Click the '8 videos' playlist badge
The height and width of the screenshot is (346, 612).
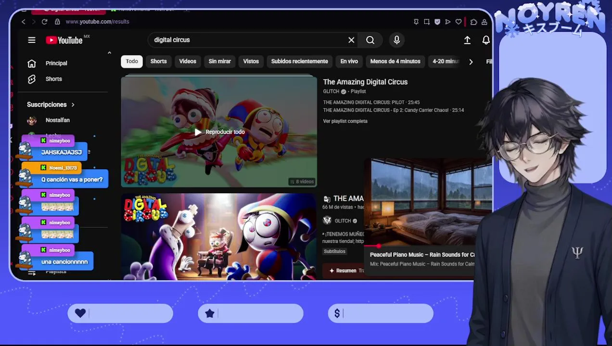pyautogui.click(x=302, y=182)
